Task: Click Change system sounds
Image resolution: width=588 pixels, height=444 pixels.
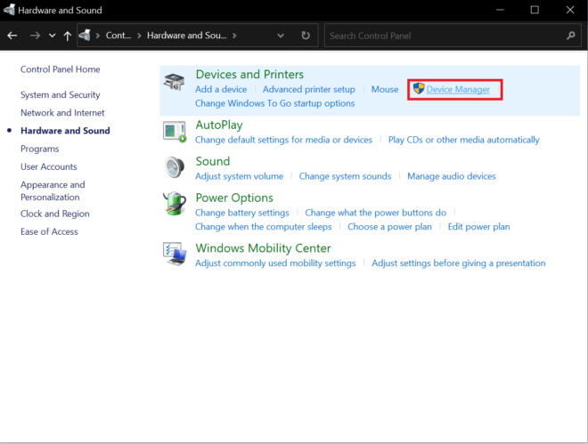Action: [345, 176]
